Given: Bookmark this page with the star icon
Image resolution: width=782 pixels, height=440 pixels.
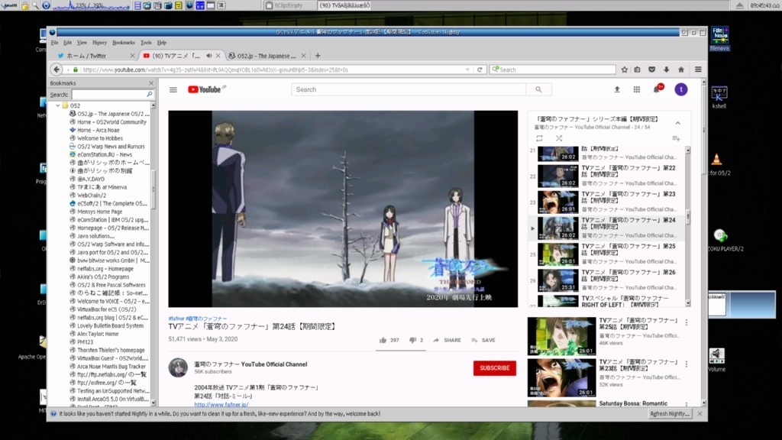Looking at the screenshot, I should 625,70.
